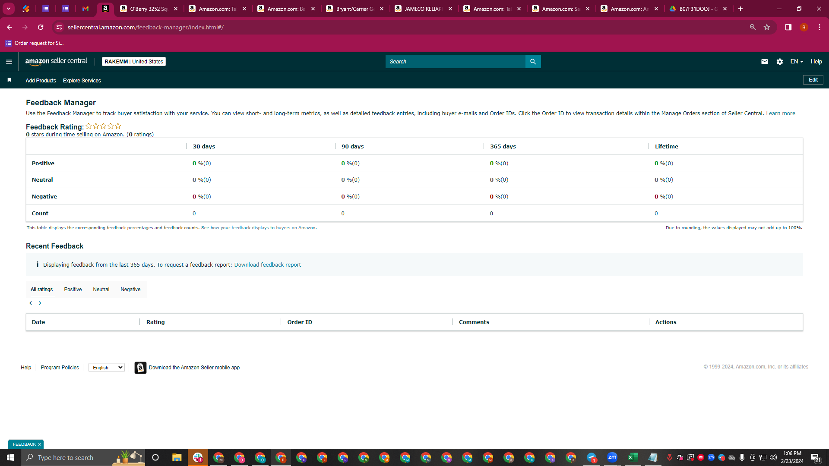829x466 pixels.
Task: Close the FEEDBACK widget
Action: click(40, 444)
